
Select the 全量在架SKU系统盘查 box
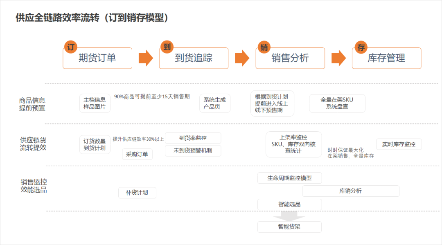[x=337, y=103]
